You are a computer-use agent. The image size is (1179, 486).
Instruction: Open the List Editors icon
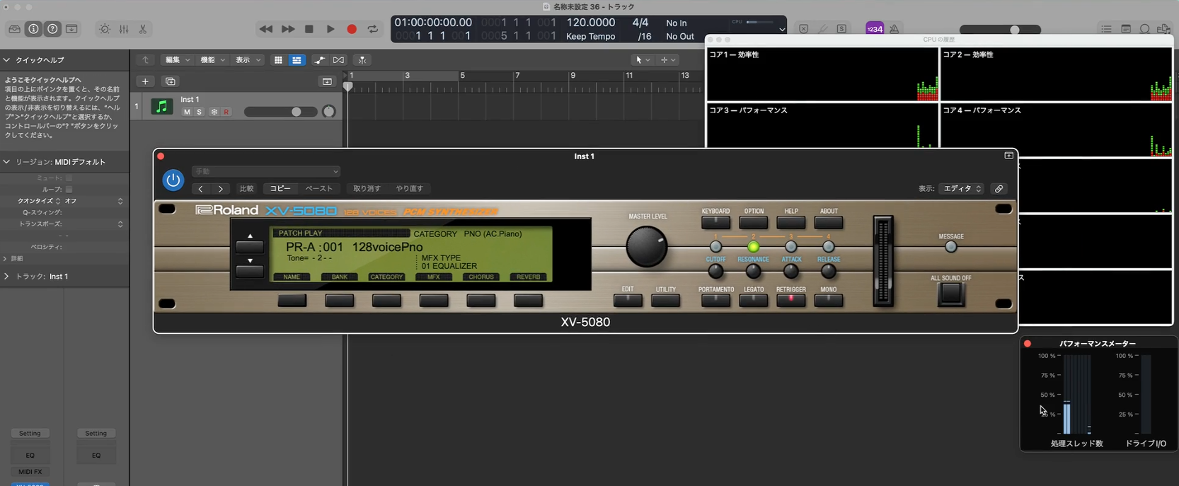coord(1106,29)
